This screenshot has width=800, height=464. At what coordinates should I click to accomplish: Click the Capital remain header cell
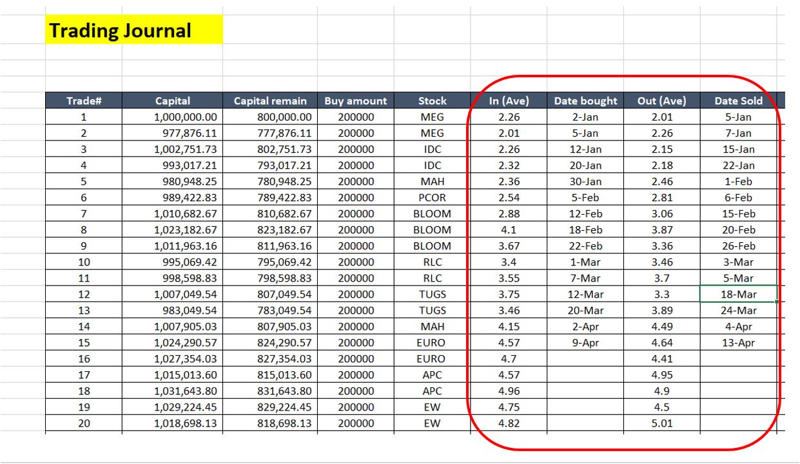coord(270,101)
